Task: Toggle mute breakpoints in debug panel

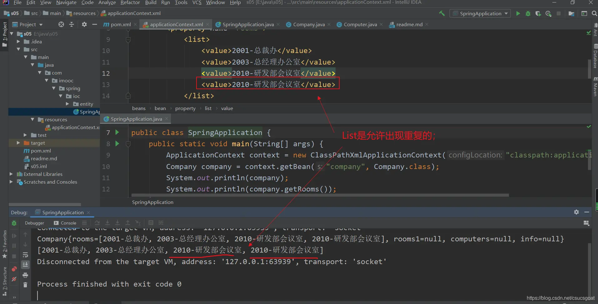Action: [x=14, y=279]
